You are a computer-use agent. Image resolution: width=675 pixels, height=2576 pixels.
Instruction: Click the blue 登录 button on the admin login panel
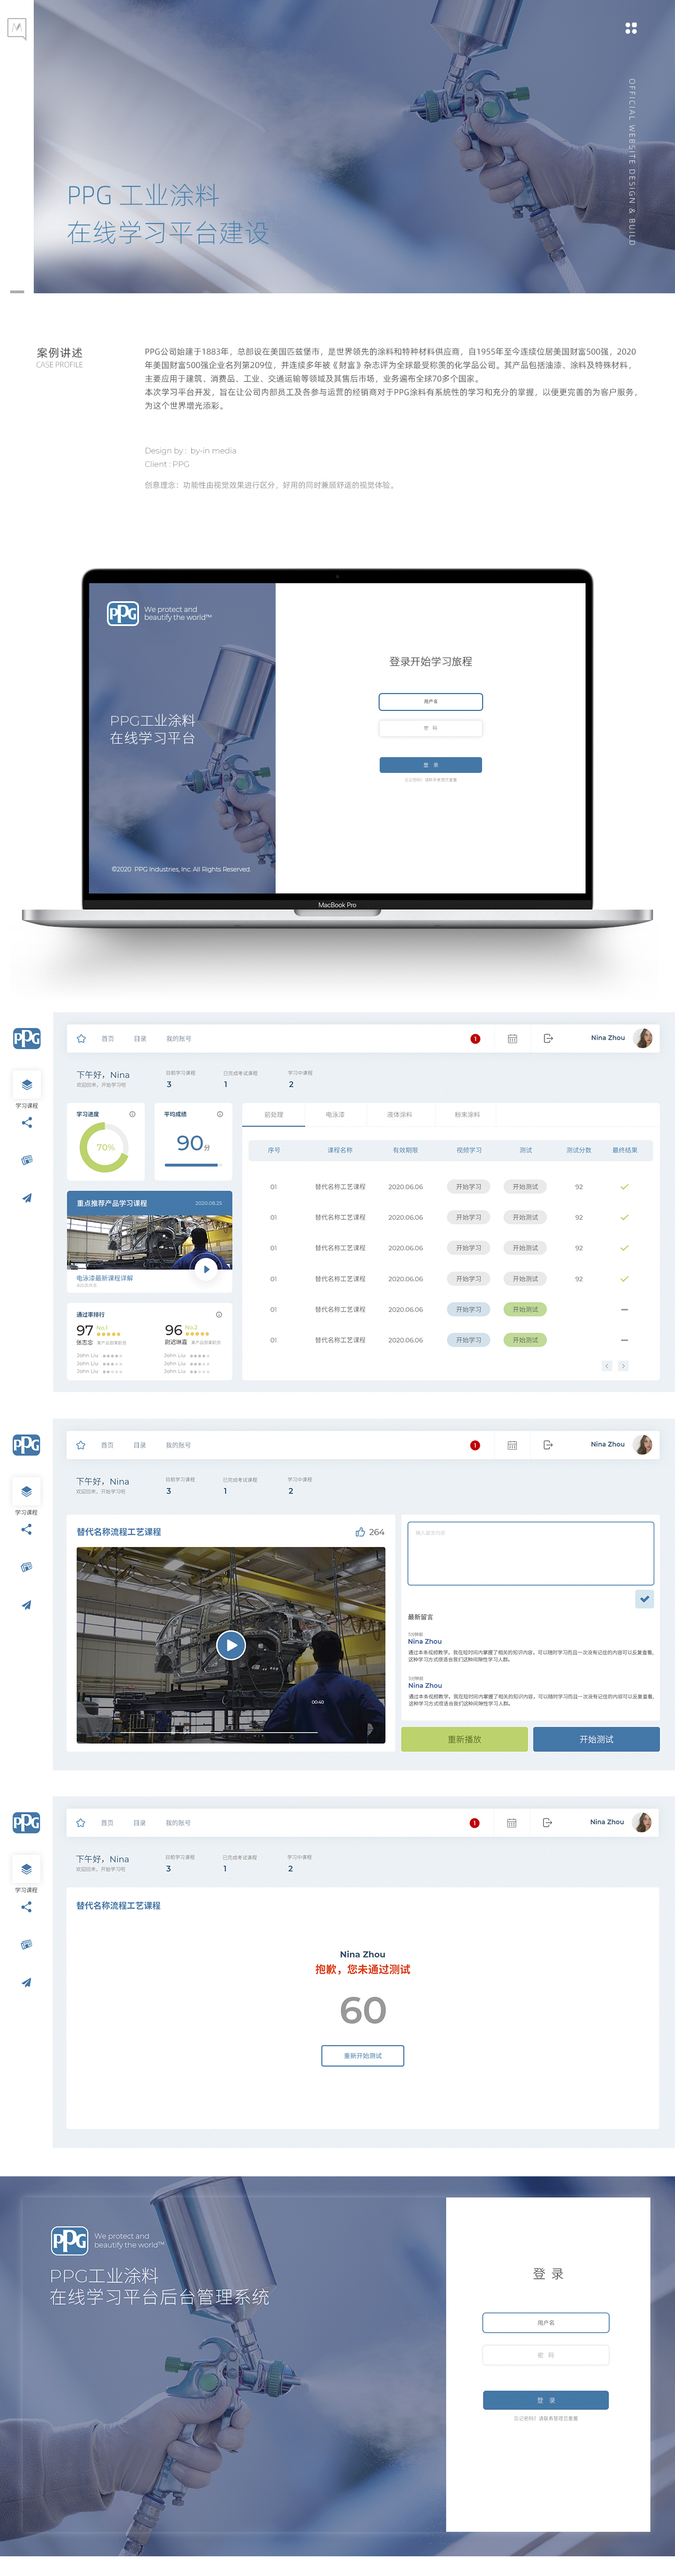546,2399
